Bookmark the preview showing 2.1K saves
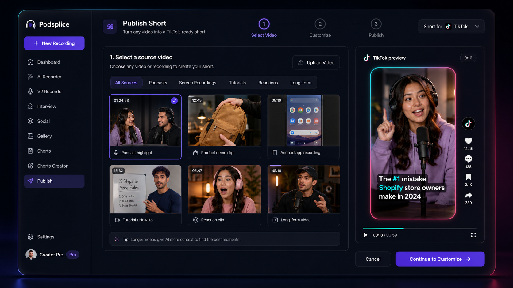Viewport: 513px width, 288px height. 468,177
